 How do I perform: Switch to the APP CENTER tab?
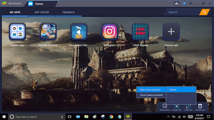coord(42,12)
